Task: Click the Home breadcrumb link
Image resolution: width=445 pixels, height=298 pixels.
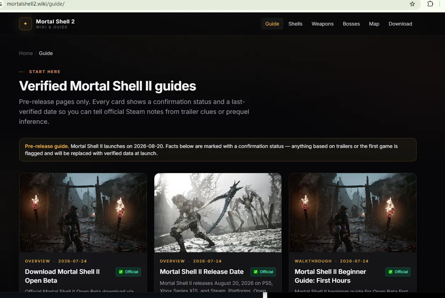Action: point(26,53)
